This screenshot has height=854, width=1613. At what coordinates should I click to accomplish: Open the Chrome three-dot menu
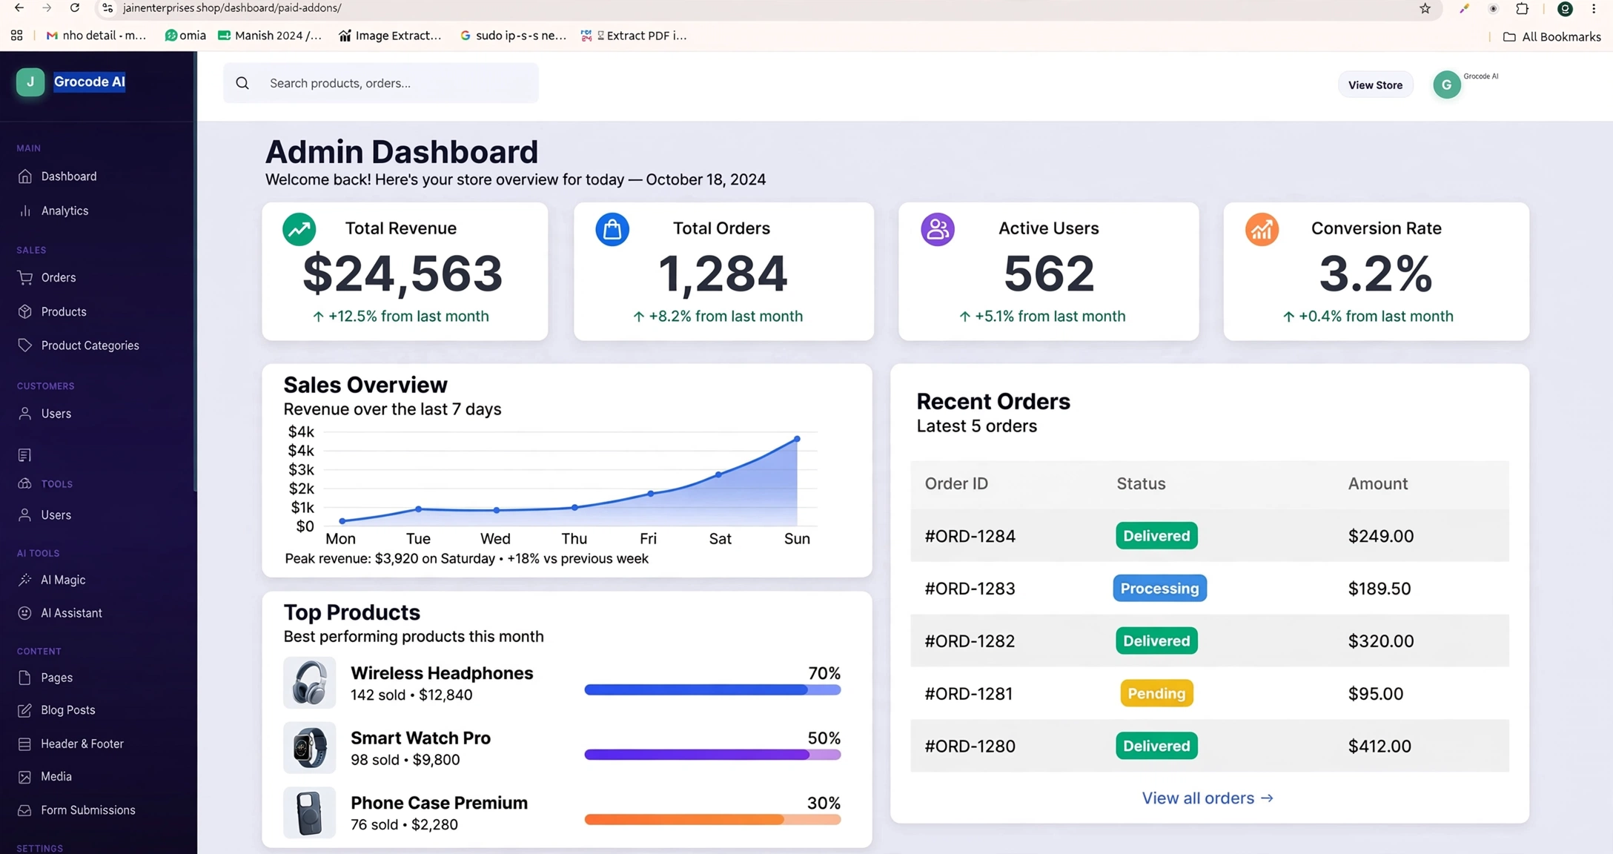pyautogui.click(x=1594, y=8)
